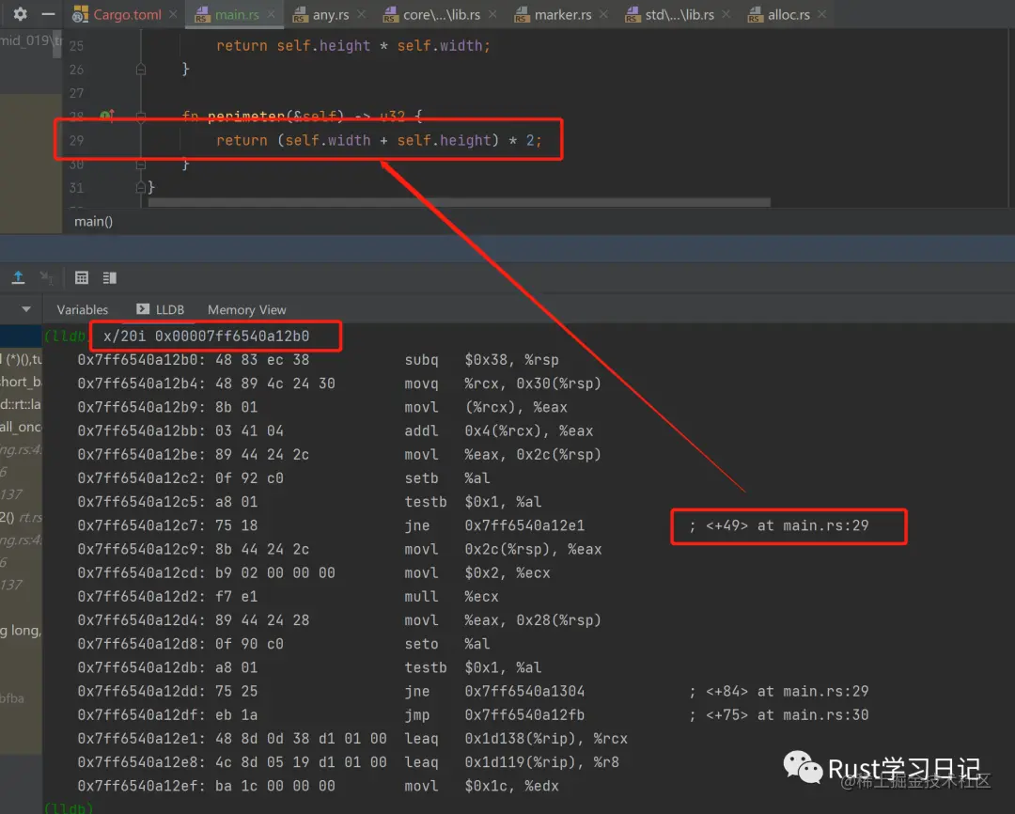Click the 'return self.height * self.width;' line

[x=353, y=46]
